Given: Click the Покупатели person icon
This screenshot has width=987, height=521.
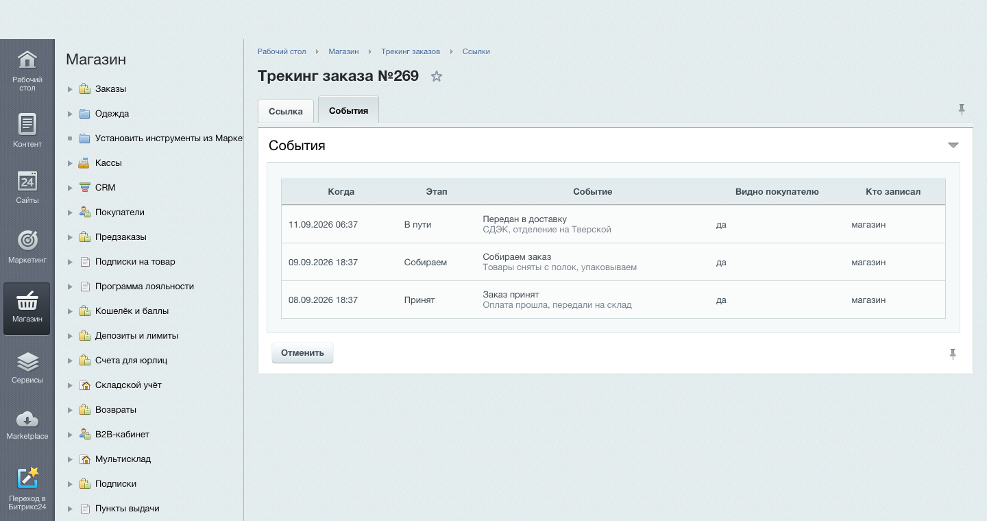Looking at the screenshot, I should 84,213.
